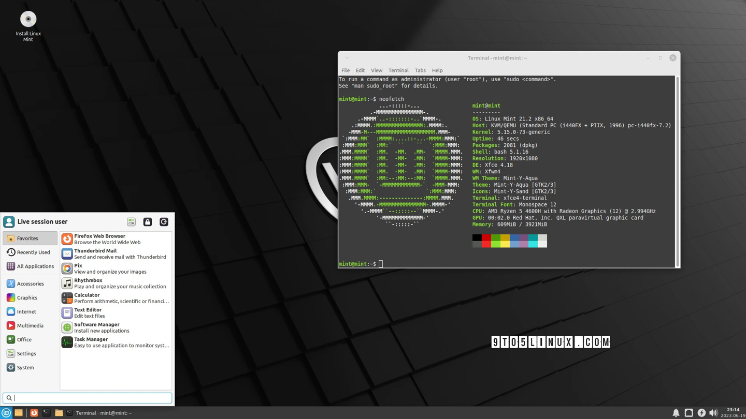Click the panel clock showing 23:14
The image size is (746, 419).
point(733,413)
